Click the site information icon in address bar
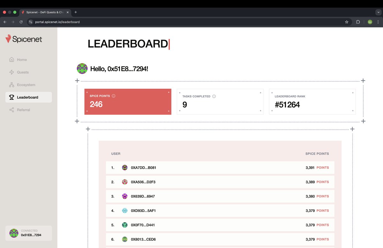This screenshot has height=248, width=383. (x=31, y=22)
